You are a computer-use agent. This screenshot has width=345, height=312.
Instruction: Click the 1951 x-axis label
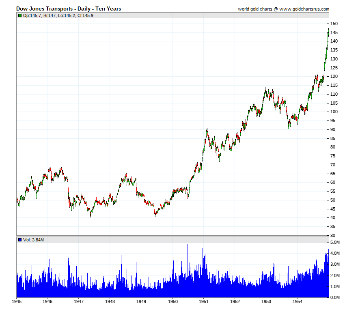tap(203, 301)
